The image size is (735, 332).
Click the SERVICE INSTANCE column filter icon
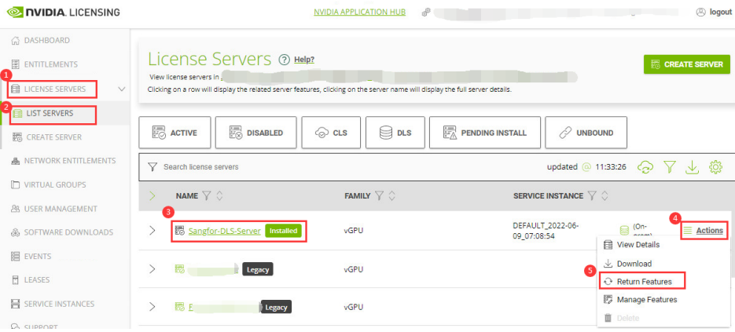tap(592, 195)
